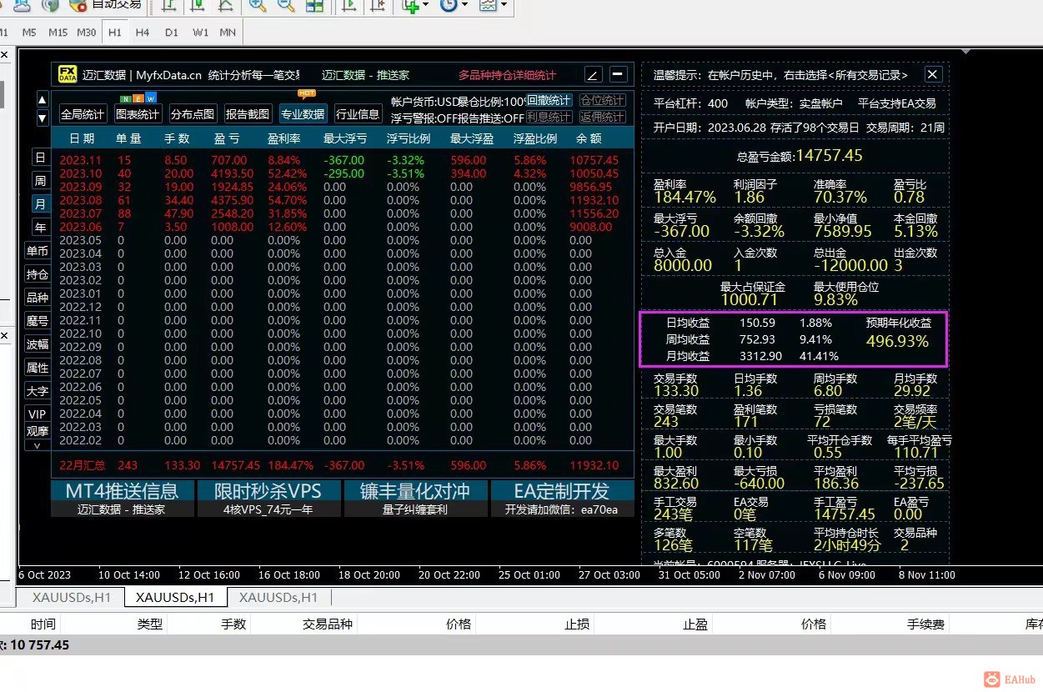1043x692 pixels.
Task: Click the AutoTrading icon (自动交易)
Action: [78, 5]
